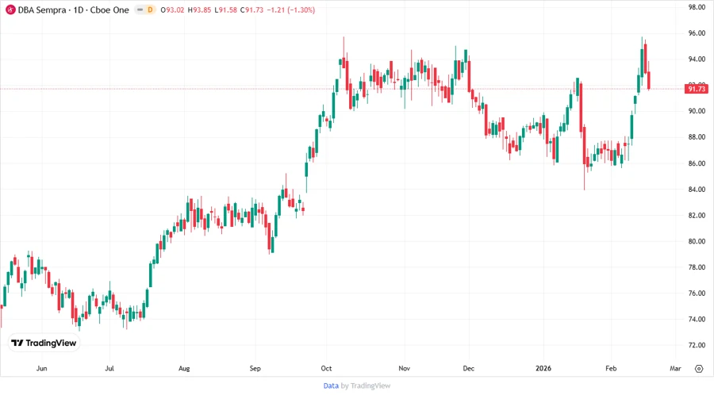Click the Dec time axis label

click(x=469, y=368)
